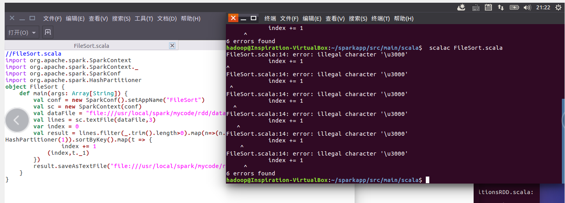The image size is (565, 203).
Task: Open the calendar indicator in the top panel
Action: (488, 7)
